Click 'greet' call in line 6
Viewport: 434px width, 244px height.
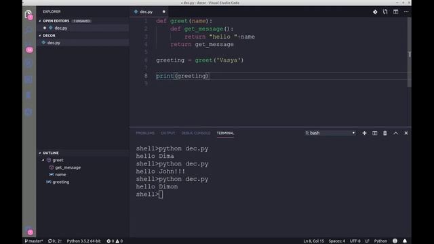point(203,60)
